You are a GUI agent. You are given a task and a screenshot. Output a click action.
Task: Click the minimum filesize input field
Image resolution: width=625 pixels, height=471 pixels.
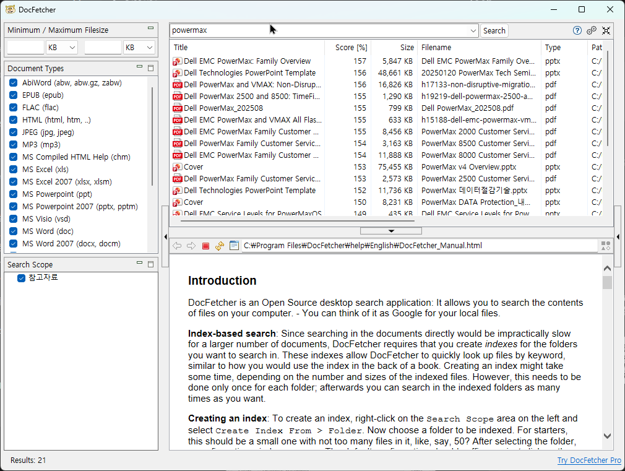25,48
